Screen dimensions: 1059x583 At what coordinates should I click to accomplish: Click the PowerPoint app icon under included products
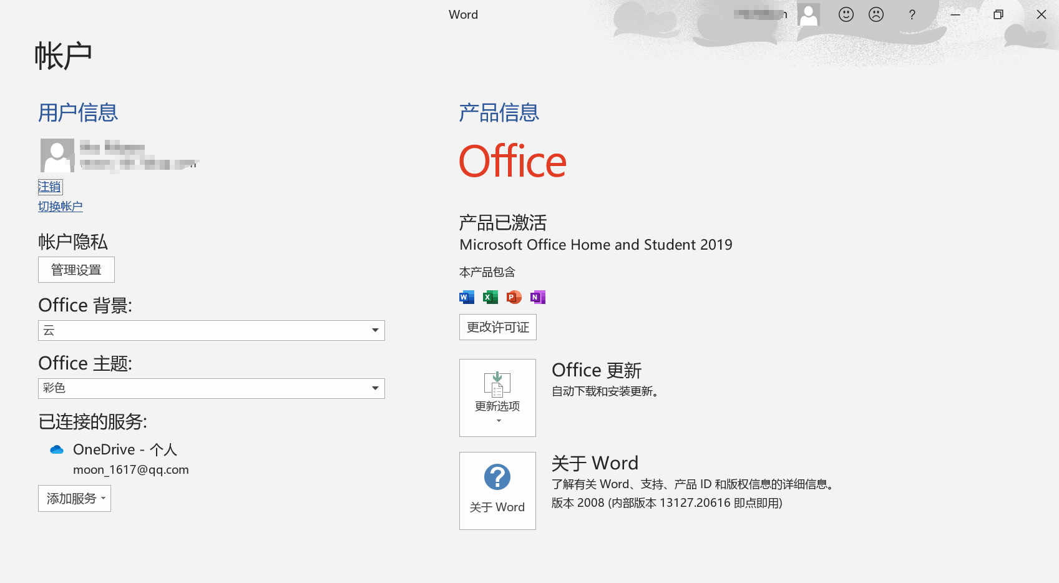click(514, 297)
